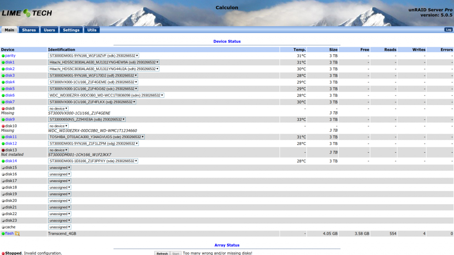This screenshot has height=255, width=454.
Task: Click the red status ball for disk10
Action: point(3,126)
